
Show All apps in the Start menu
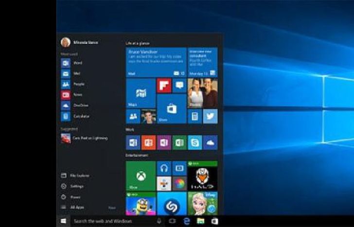pos(72,208)
